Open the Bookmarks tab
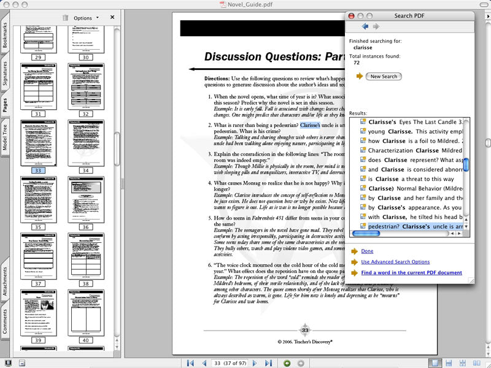Viewport: 491px width, 368px height. tap(6, 35)
